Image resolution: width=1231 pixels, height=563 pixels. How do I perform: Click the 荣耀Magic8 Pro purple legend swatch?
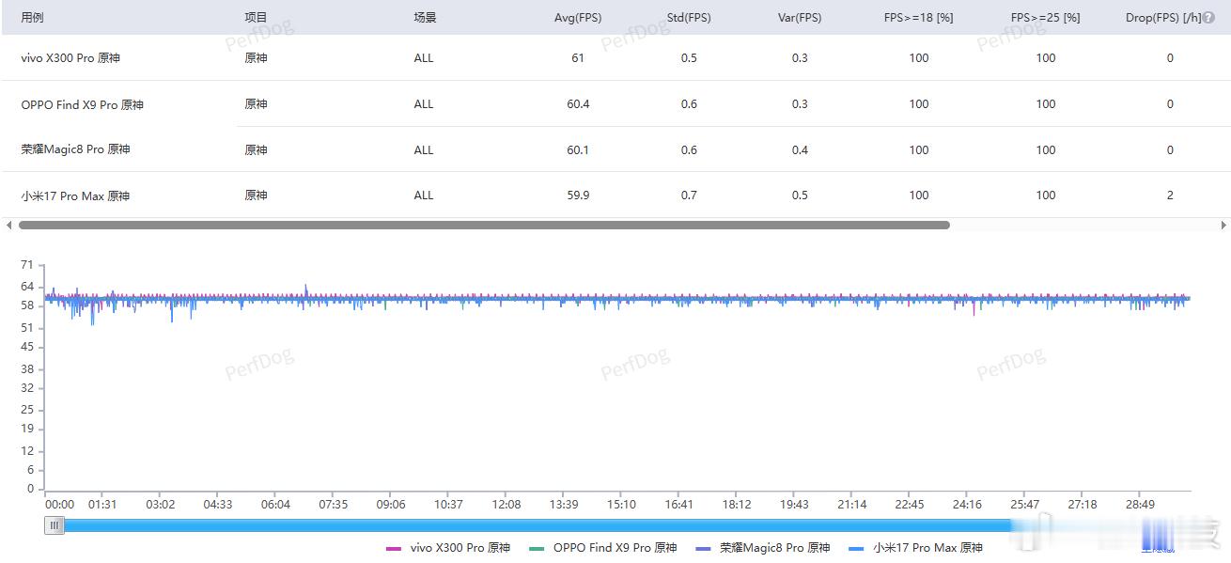click(704, 548)
